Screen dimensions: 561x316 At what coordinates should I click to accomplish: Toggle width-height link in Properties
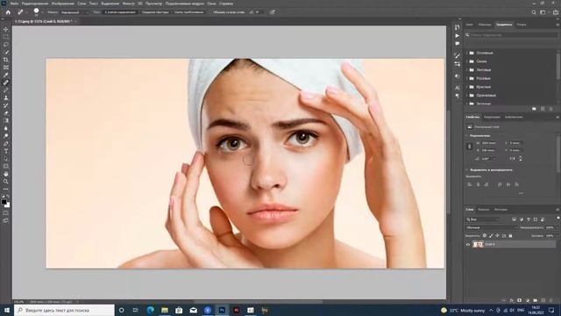[470, 147]
